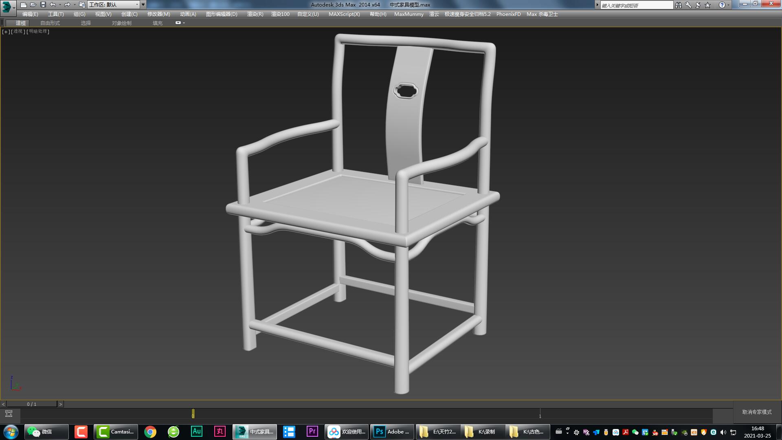Click the [+] viewport label toggle

click(6, 31)
